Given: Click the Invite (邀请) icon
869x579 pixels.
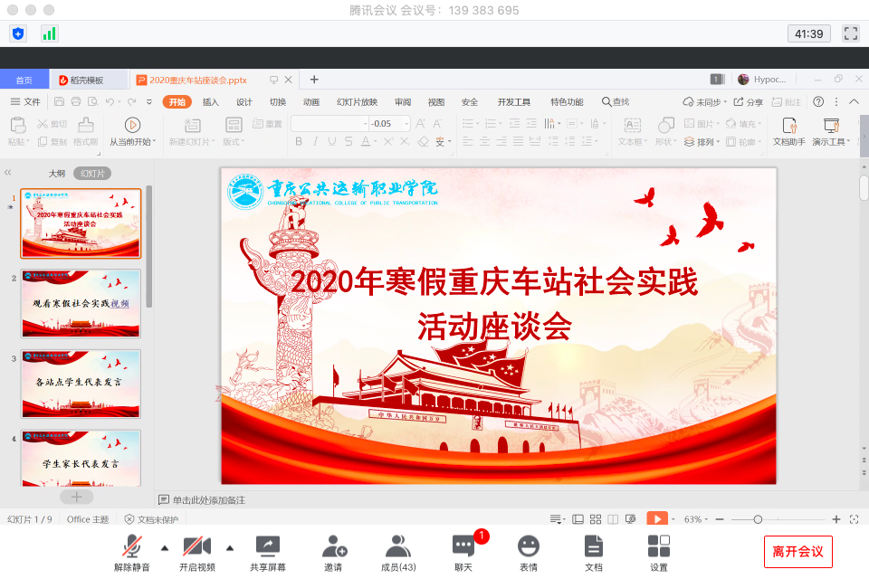Looking at the screenshot, I should point(333,552).
